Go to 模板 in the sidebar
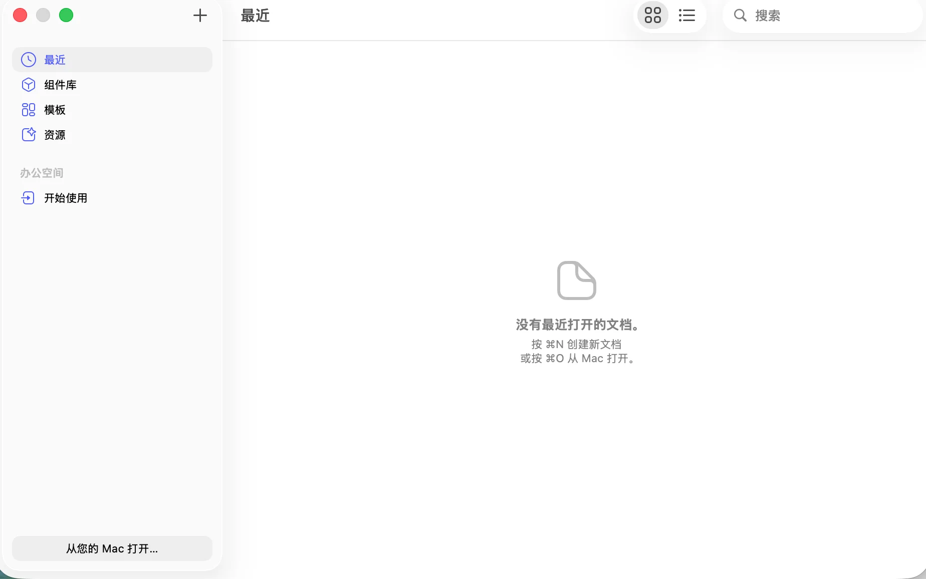Screen dimensions: 926x579 tap(112, 110)
